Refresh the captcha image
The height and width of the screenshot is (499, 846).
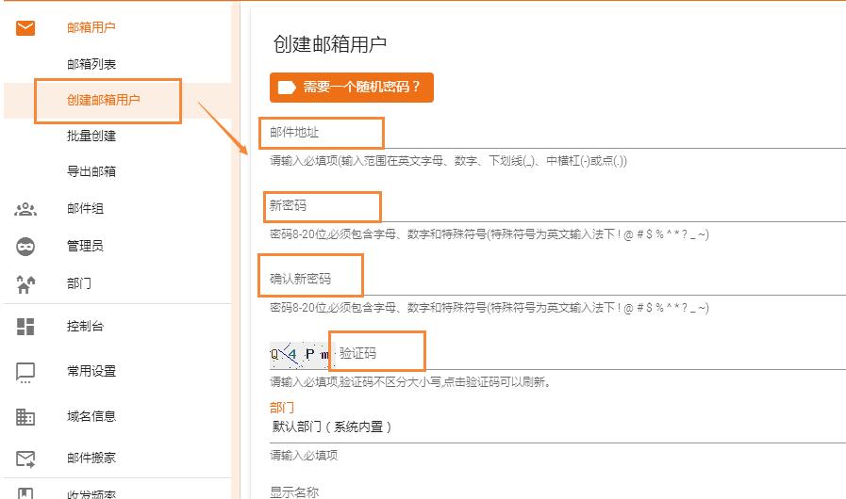point(298,355)
